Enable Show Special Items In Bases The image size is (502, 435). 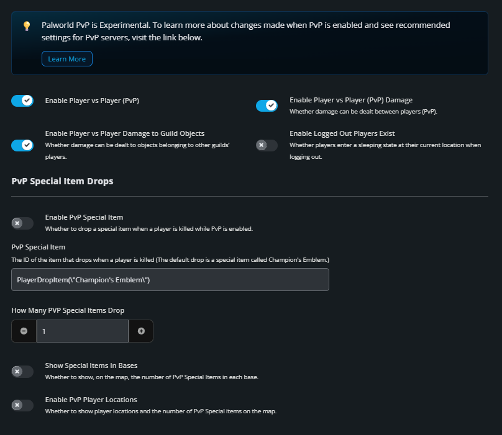tap(22, 371)
